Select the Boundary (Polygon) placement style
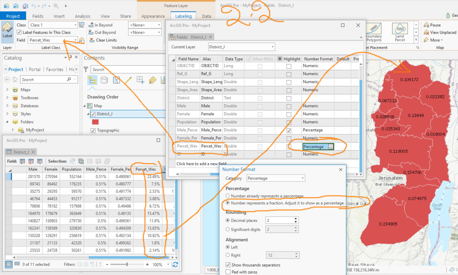The width and height of the screenshot is (458, 275). [x=374, y=32]
